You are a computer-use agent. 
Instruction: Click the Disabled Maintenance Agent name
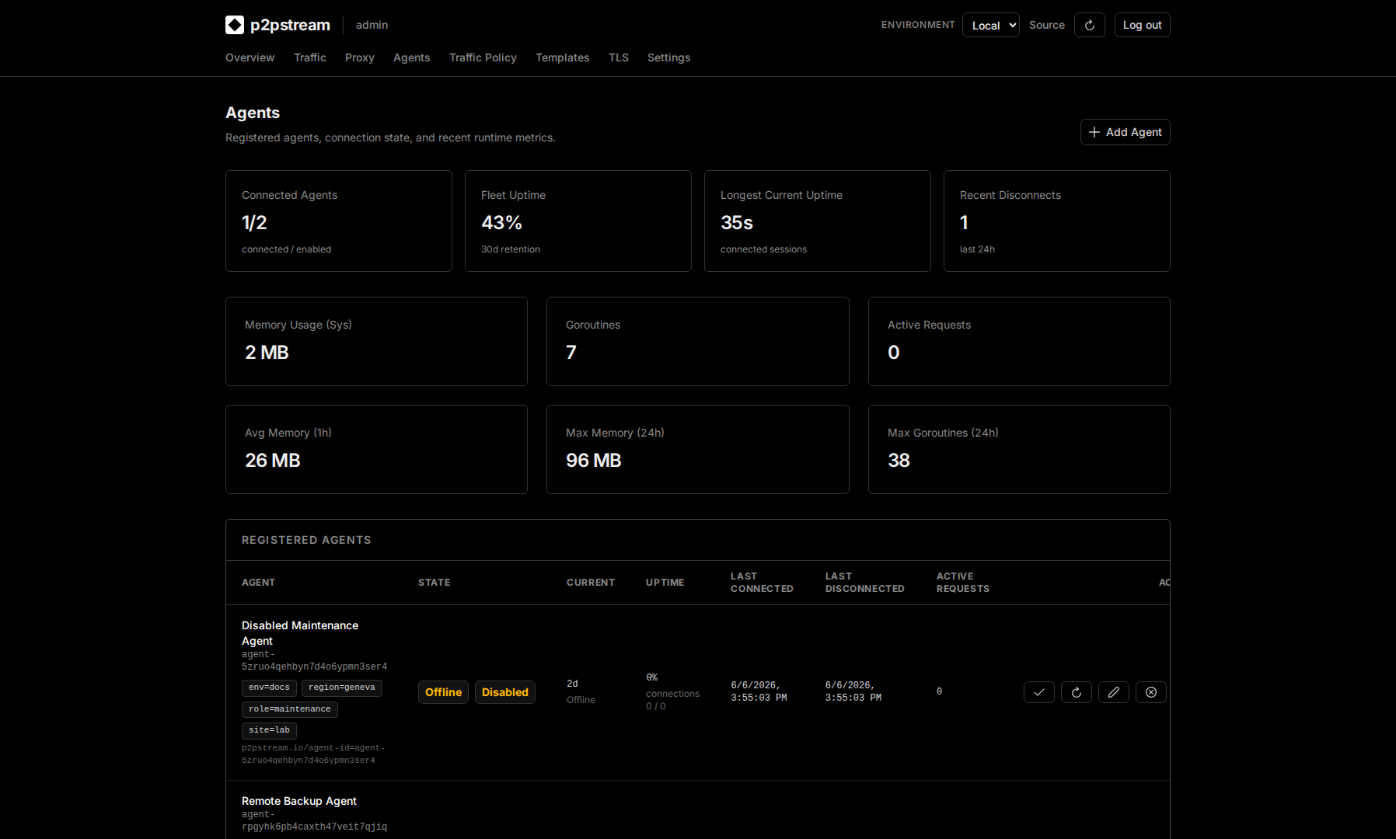[300, 633]
